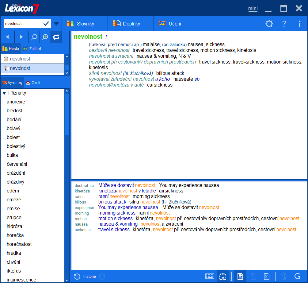The width and height of the screenshot is (308, 283).
Task: Select červenání in the list
Action: click(x=17, y=164)
